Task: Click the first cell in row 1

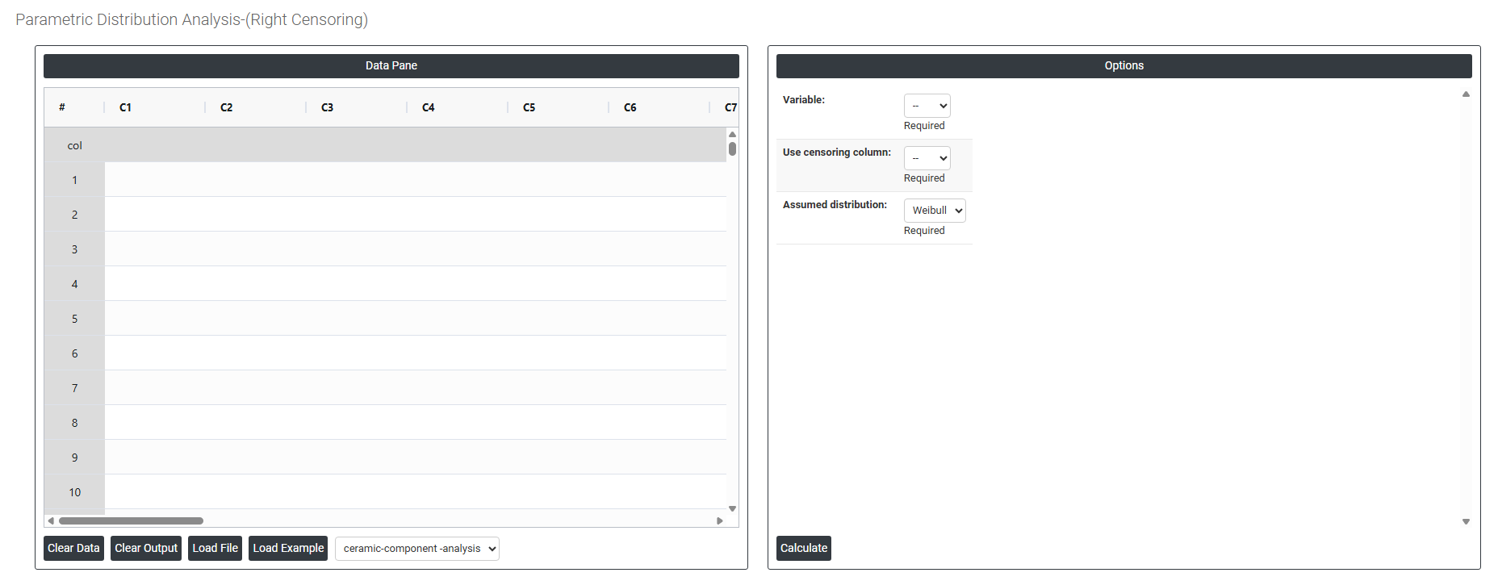Action: [x=155, y=180]
